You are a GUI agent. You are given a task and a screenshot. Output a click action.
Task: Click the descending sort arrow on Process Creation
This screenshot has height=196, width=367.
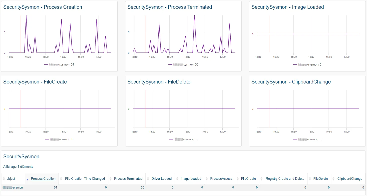tap(27, 178)
